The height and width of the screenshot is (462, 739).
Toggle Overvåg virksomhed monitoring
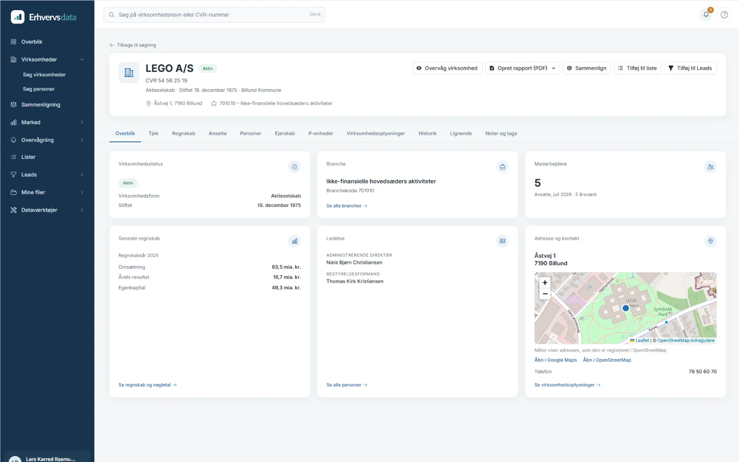point(447,68)
